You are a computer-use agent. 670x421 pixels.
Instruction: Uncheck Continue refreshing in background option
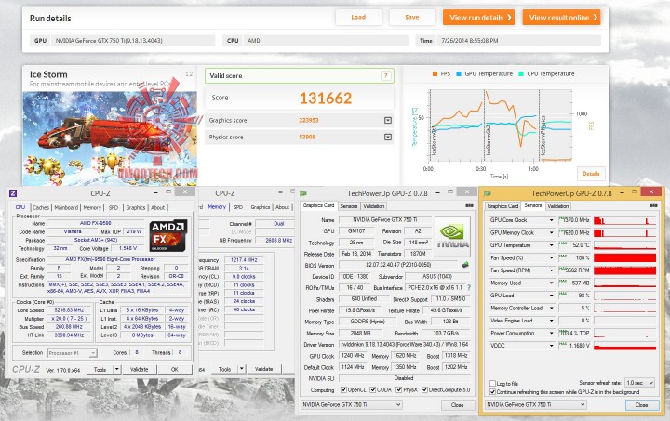coord(492,391)
